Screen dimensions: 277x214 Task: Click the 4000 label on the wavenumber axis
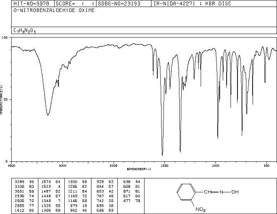pos(12,166)
